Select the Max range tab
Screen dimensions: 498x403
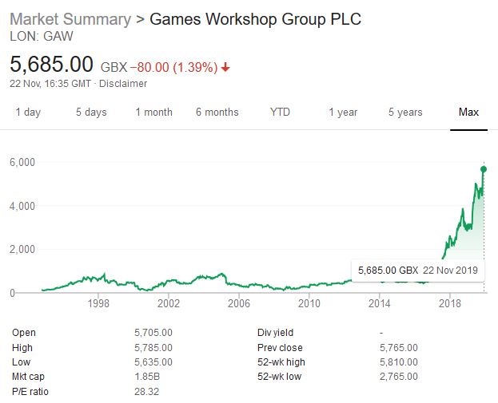pos(468,113)
